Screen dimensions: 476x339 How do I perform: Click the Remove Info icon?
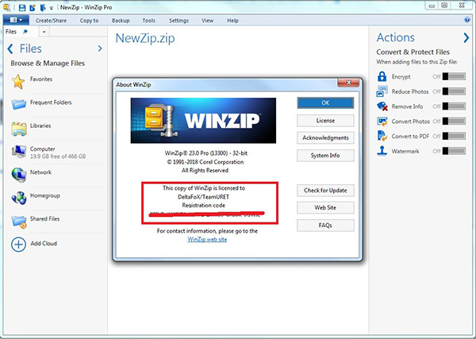(382, 106)
